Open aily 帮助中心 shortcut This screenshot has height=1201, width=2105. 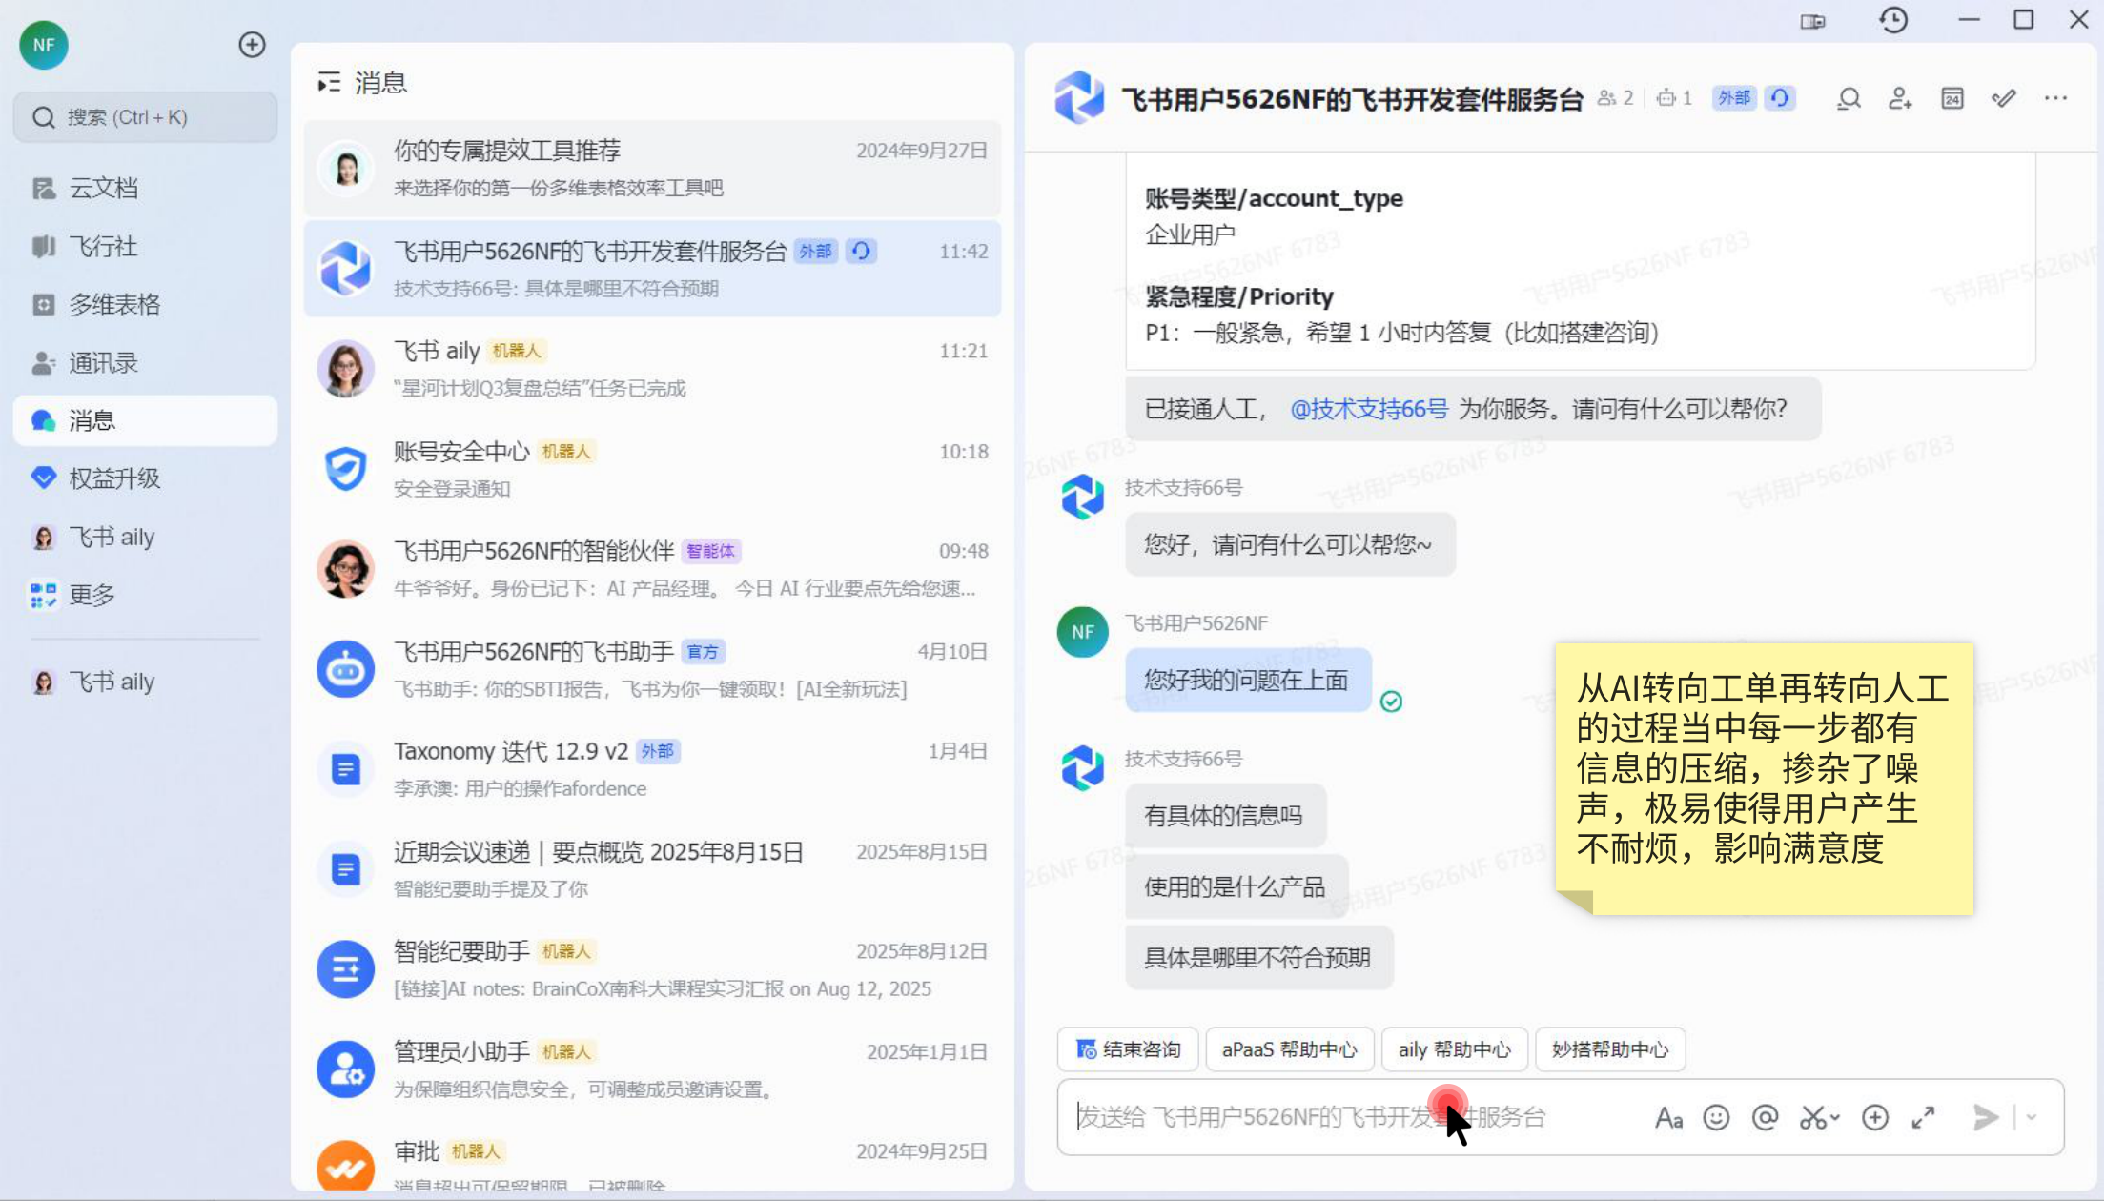(1454, 1049)
